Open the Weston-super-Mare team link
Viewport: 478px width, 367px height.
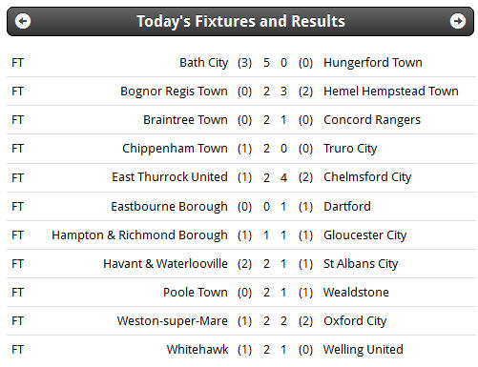(x=173, y=321)
